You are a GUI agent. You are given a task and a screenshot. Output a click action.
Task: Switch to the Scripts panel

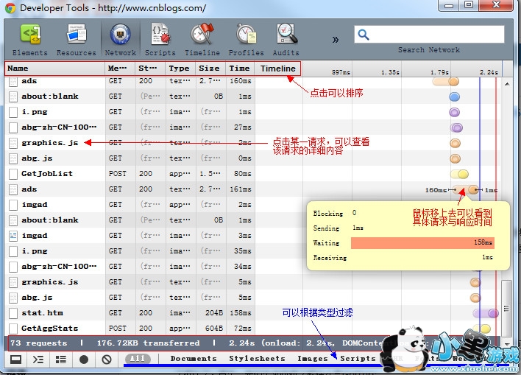point(160,39)
